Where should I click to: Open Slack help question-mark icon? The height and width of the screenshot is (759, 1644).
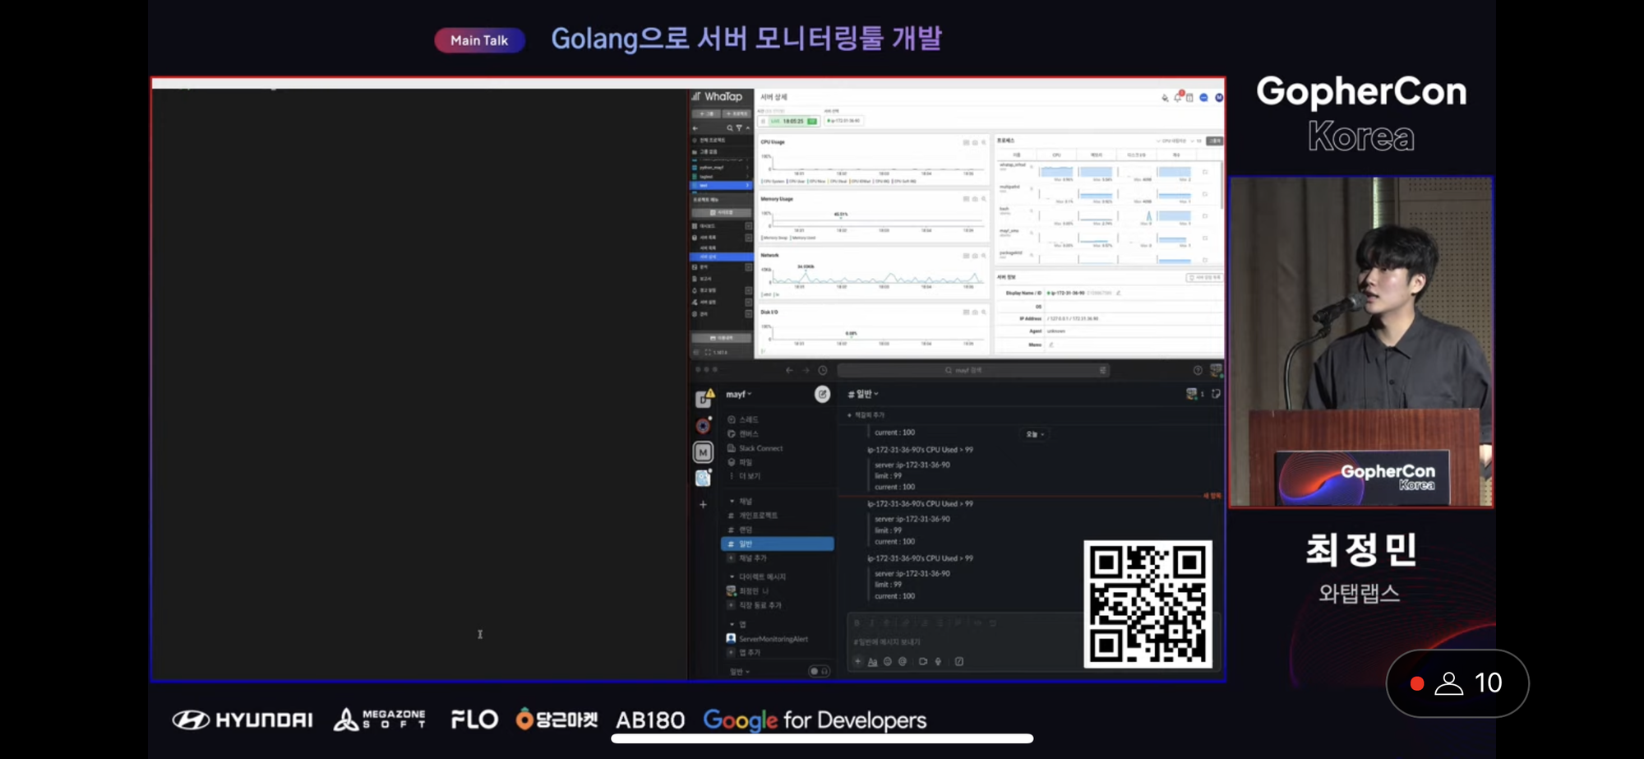coord(1198,370)
